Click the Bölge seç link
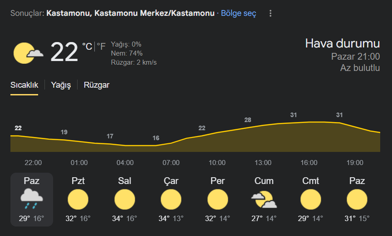 click(x=239, y=13)
